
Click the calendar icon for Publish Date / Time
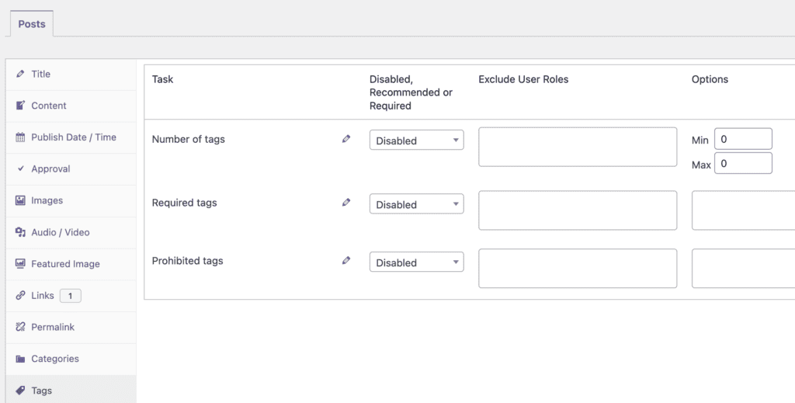(20, 137)
